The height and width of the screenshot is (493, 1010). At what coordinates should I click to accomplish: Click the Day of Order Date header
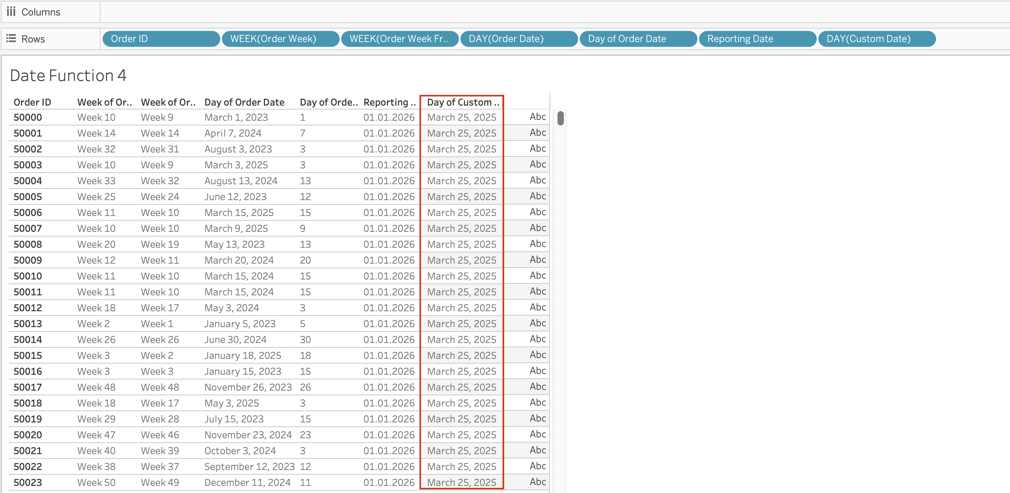coord(244,102)
